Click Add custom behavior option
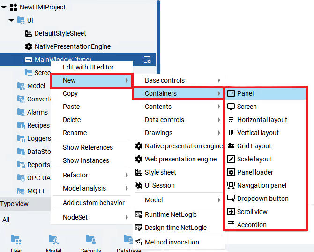314x252 pixels. [94, 203]
